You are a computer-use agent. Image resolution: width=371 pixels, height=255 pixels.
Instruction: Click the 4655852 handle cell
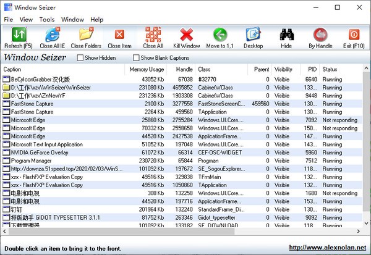182,88
